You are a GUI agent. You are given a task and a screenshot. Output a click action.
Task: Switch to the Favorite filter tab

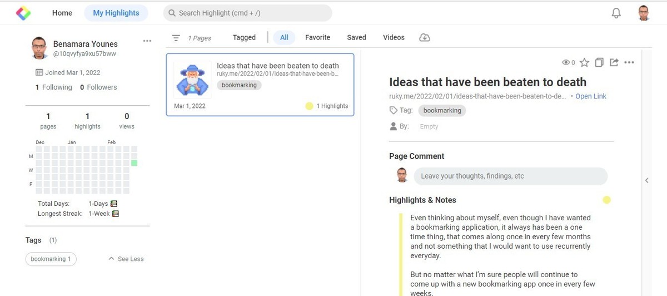[317, 38]
